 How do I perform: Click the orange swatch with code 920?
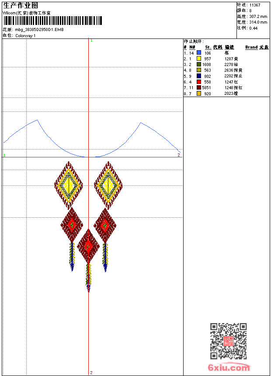[x=199, y=94]
